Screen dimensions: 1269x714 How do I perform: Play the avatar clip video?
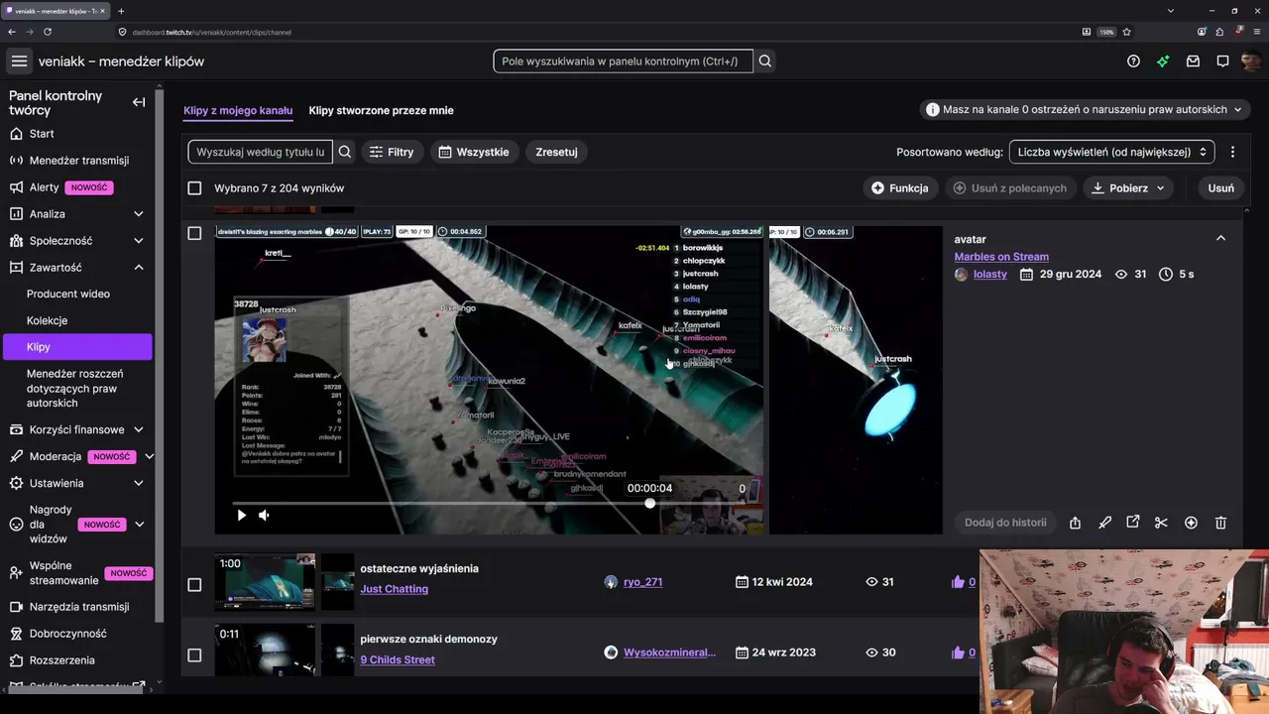(241, 515)
